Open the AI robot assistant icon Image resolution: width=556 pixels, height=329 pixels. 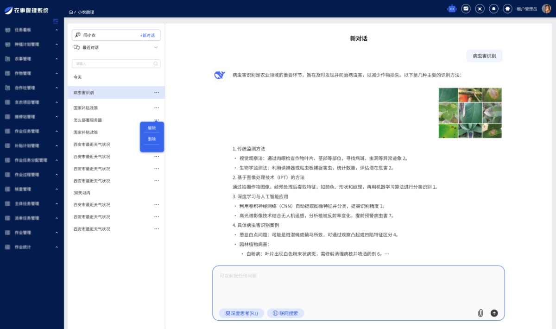[x=452, y=8]
